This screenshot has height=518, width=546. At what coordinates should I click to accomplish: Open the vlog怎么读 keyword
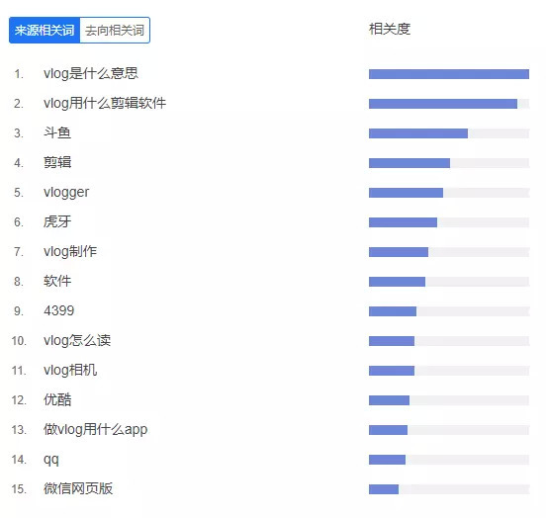pyautogui.click(x=77, y=340)
